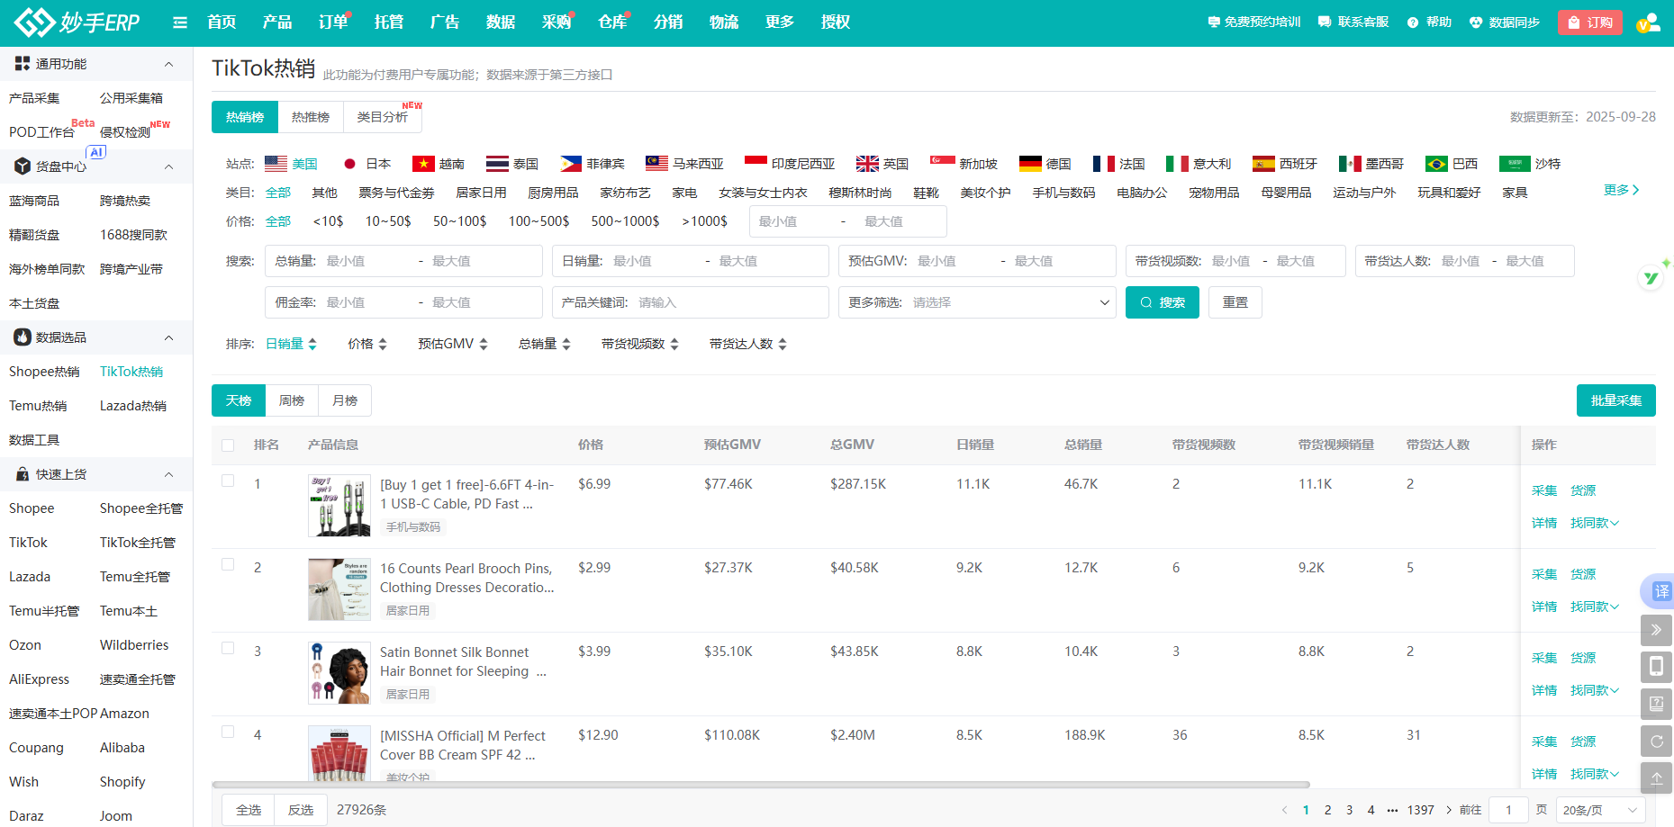The image size is (1674, 827).
Task: Open the 20条/页 page size dropdown
Action: pos(1599,810)
